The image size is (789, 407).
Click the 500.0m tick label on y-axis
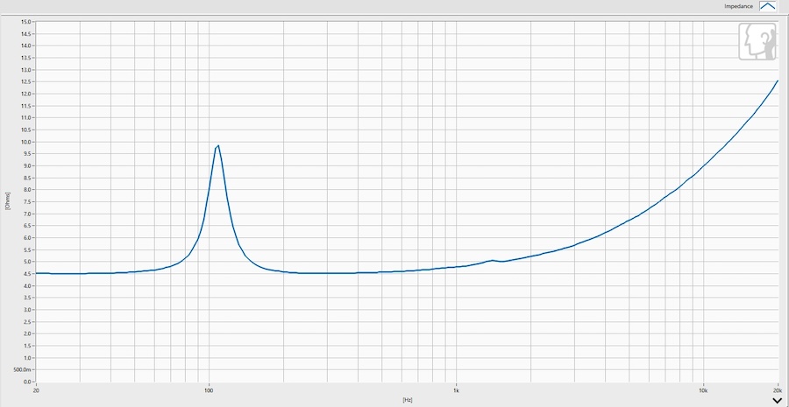[x=24, y=370]
